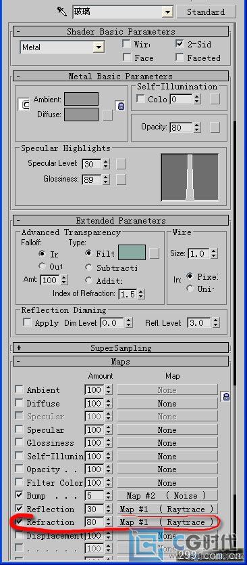The width and height of the screenshot is (247, 565).
Task: Click the ambient-diffuse link toggle button
Action: [x=24, y=105]
